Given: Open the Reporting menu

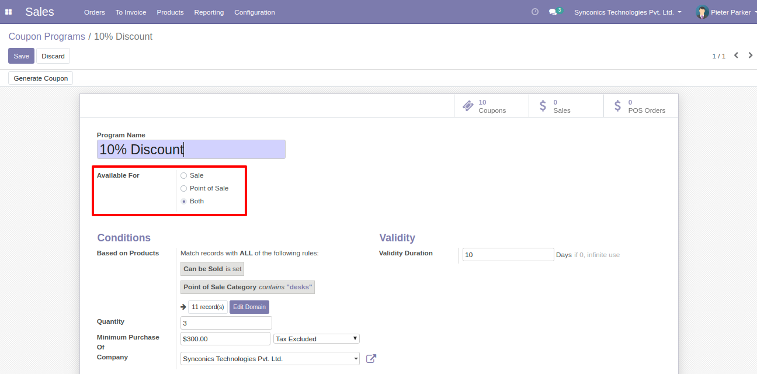Looking at the screenshot, I should (x=209, y=12).
